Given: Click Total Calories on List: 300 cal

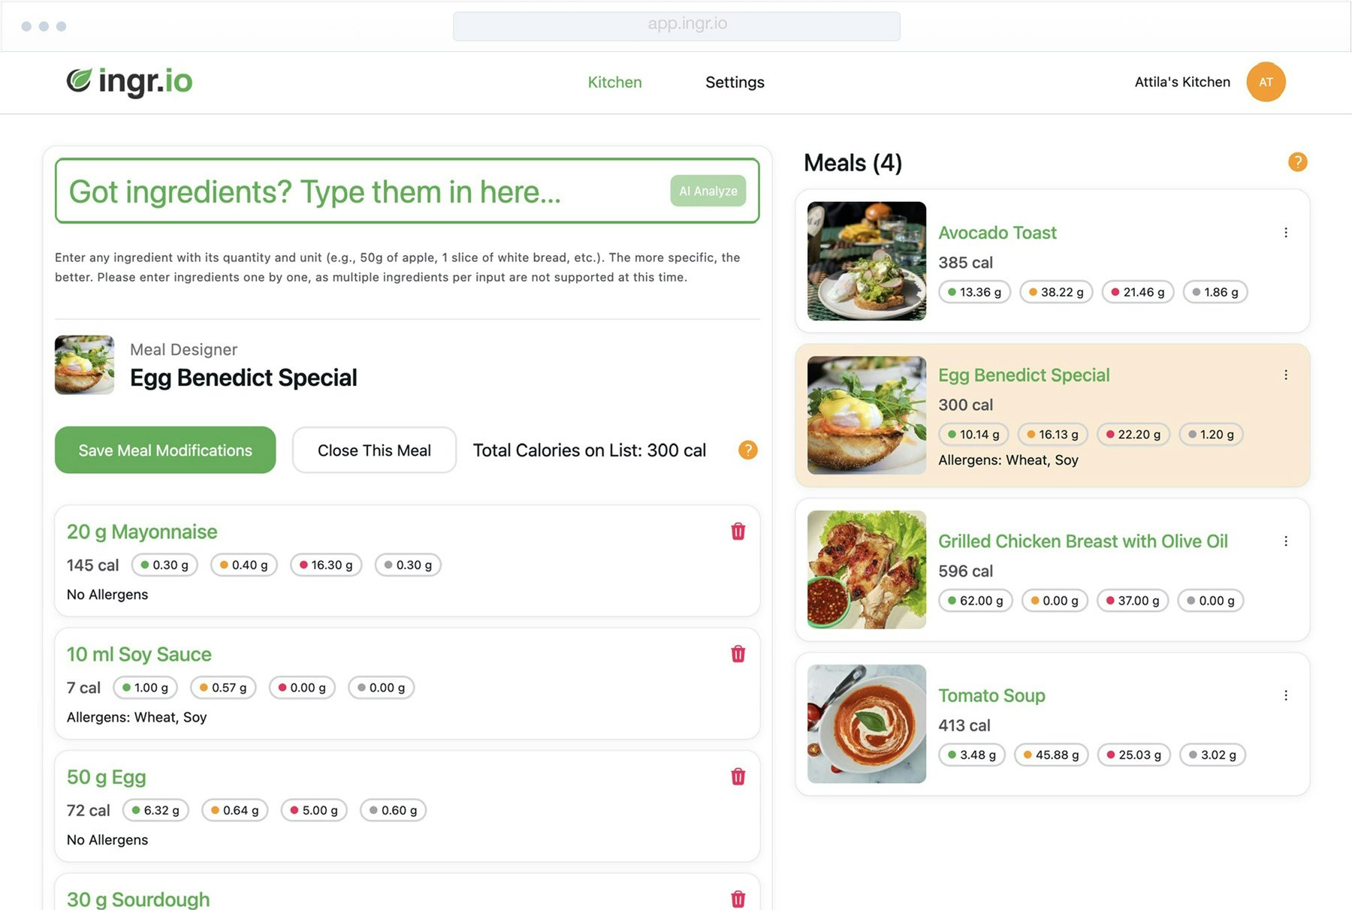Looking at the screenshot, I should tap(590, 450).
